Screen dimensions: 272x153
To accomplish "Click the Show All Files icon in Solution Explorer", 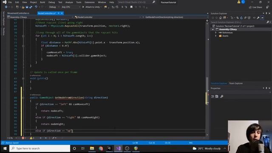I will (x=249, y=18).
